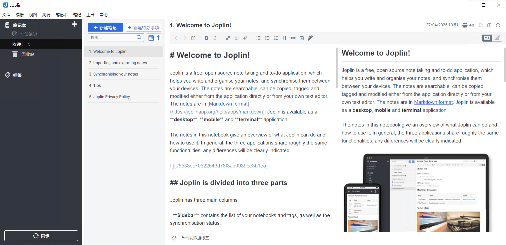Open note '5. Joplin Privacy Policy'

pyautogui.click(x=123, y=97)
